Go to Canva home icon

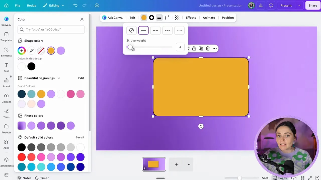[x=7, y=5]
